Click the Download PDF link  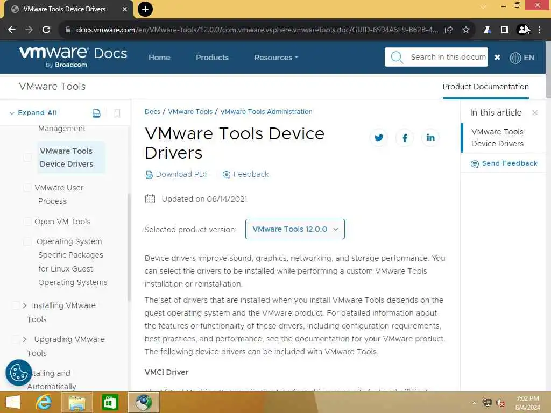tap(178, 174)
